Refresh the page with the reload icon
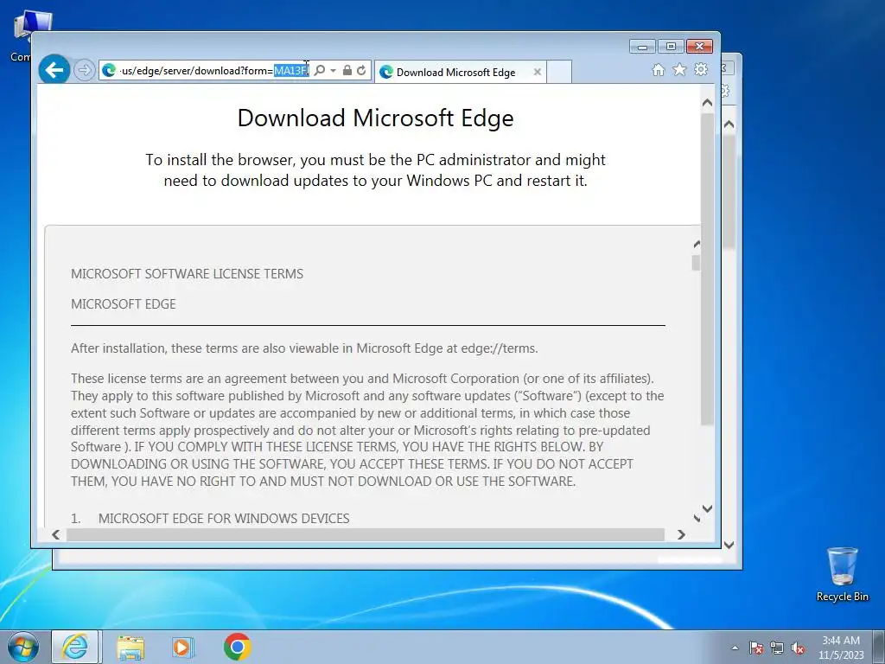Viewport: 885px width, 664px height. click(361, 71)
